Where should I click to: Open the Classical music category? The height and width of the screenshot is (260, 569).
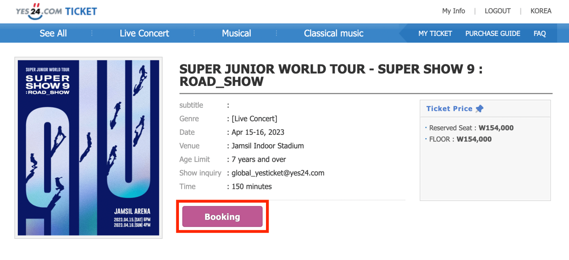pos(333,33)
